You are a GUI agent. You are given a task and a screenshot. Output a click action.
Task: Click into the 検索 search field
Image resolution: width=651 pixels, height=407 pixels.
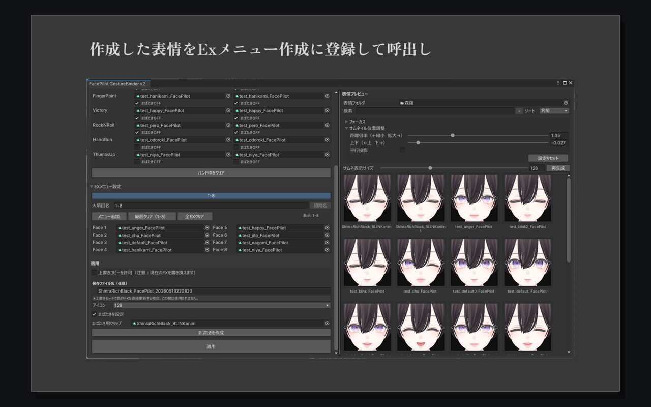[435, 111]
